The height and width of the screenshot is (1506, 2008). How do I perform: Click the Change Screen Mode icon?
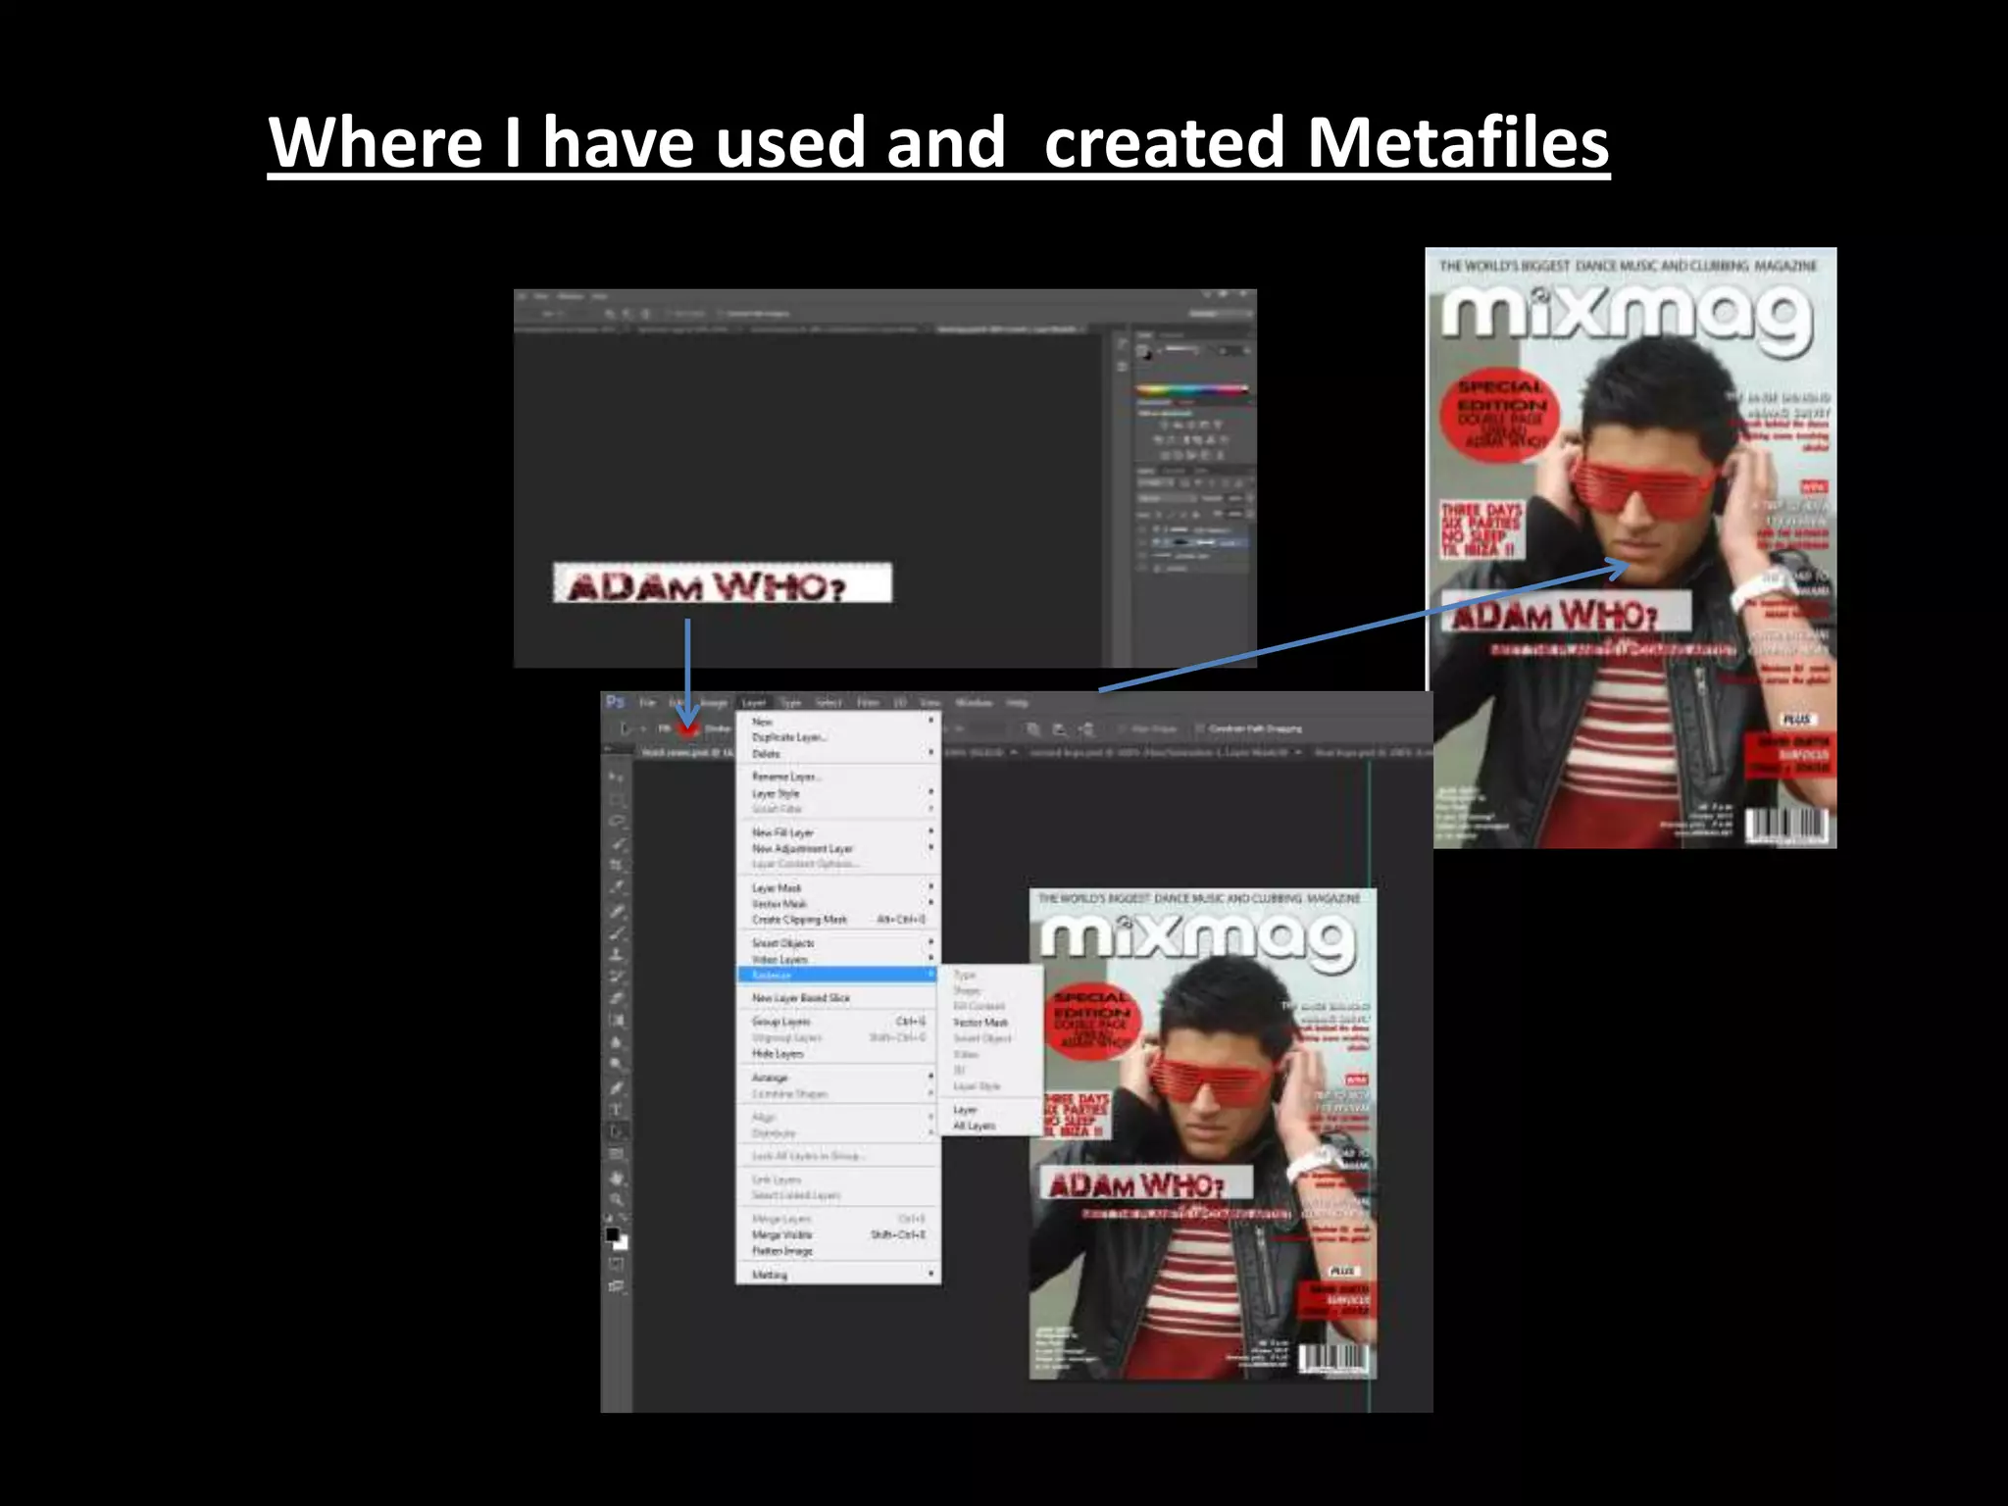[x=616, y=1286]
